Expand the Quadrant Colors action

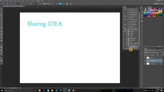pos(128,23)
